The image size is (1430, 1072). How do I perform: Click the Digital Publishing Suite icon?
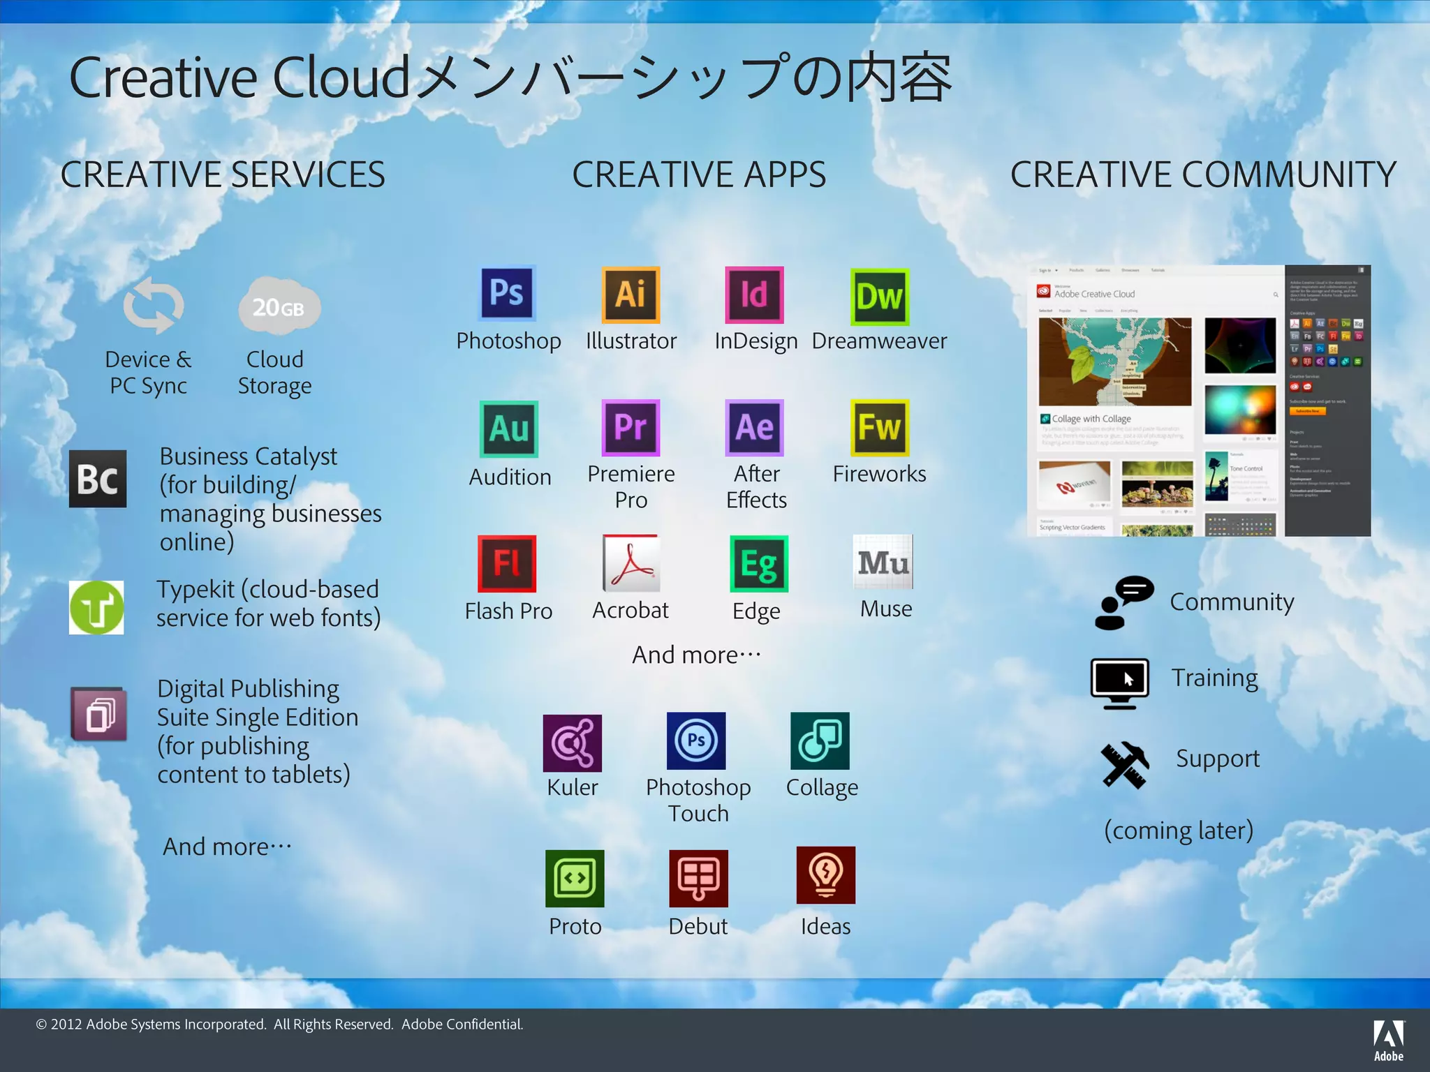click(99, 714)
